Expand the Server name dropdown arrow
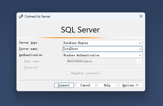Viewport: 163px width, 106px height. 140,49
